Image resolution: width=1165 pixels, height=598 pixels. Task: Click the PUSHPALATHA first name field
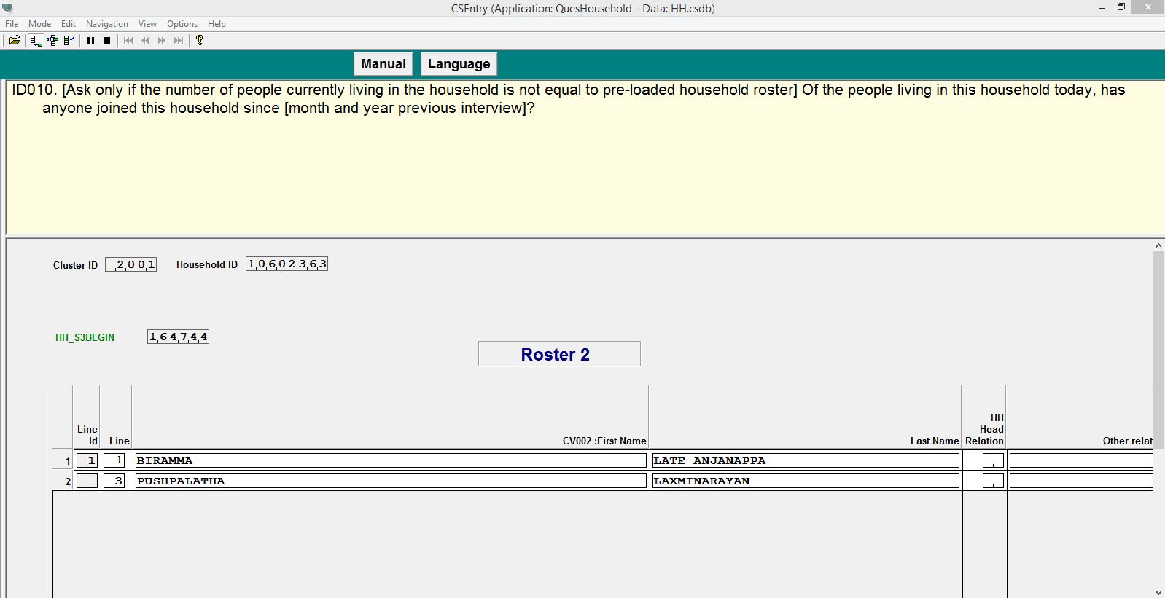click(x=391, y=481)
